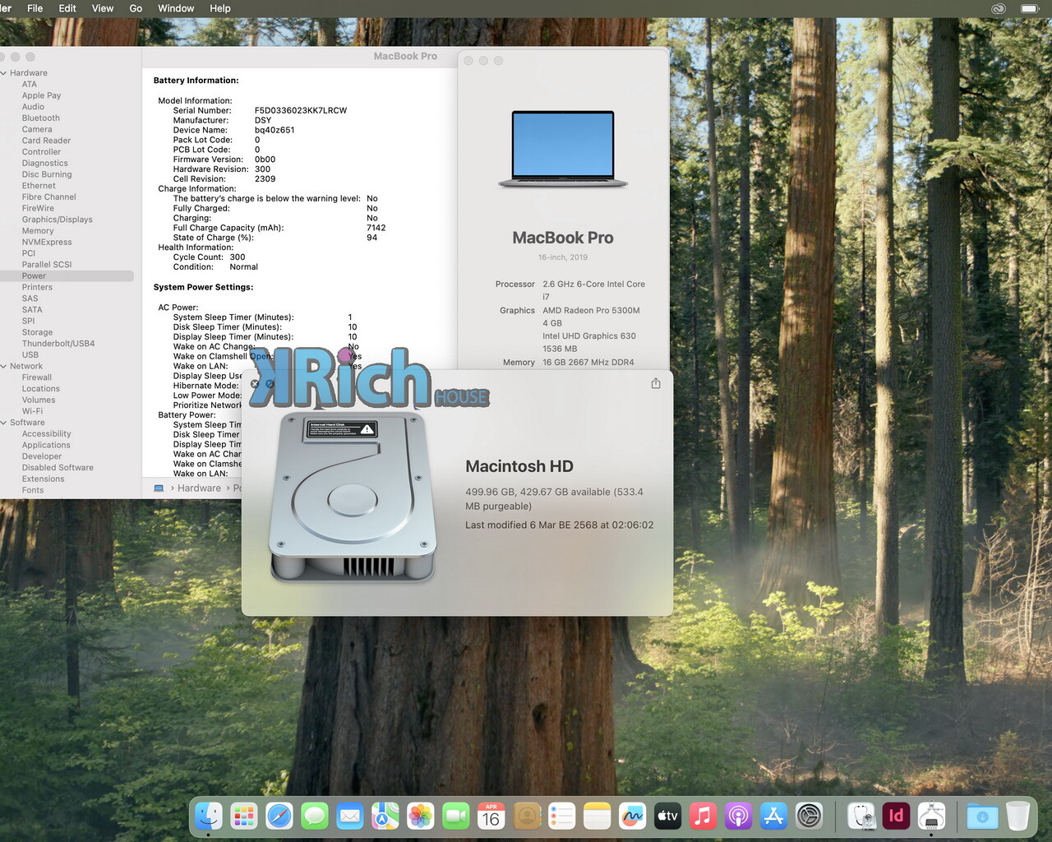The width and height of the screenshot is (1052, 842).
Task: Click the serial number F5D0336023KK7LRCW
Action: point(301,110)
